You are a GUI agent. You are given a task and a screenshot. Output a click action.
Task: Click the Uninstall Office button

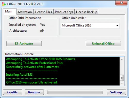[103, 43]
